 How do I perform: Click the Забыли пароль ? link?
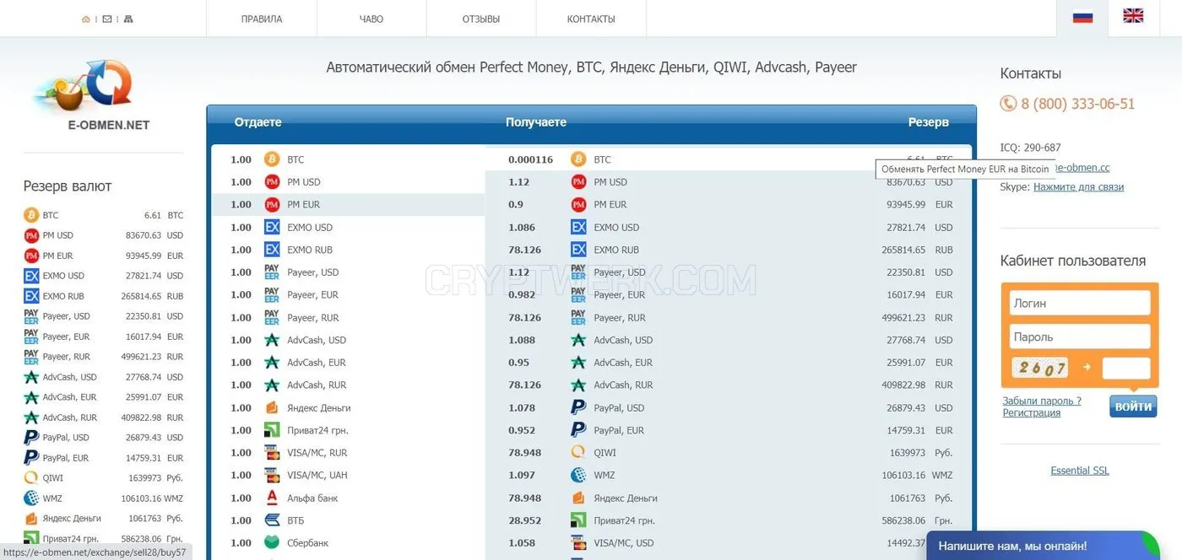[1042, 401]
